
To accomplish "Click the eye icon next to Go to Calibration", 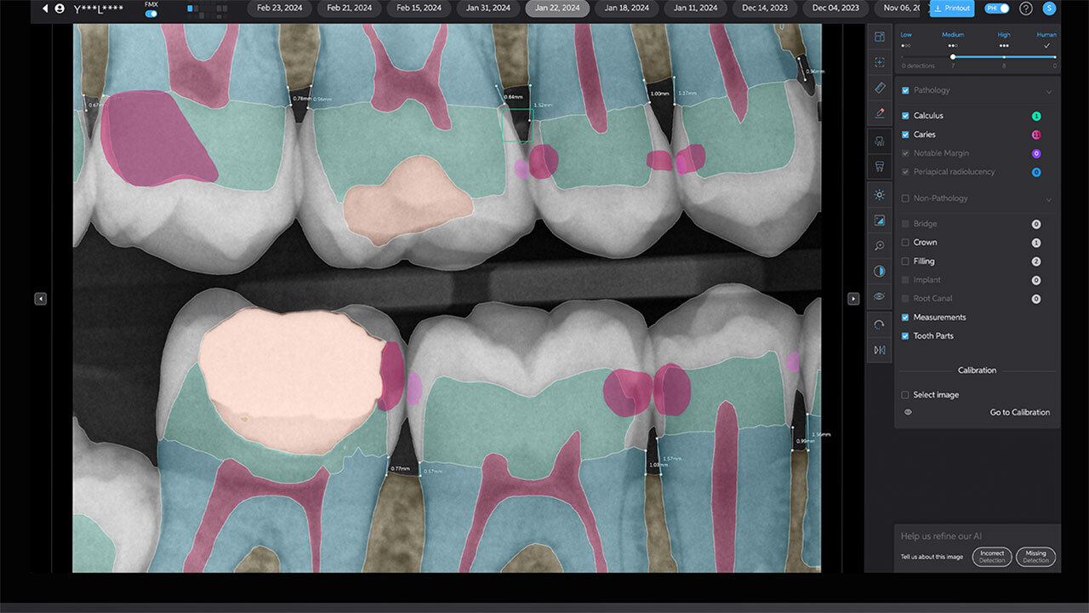I will tap(908, 412).
